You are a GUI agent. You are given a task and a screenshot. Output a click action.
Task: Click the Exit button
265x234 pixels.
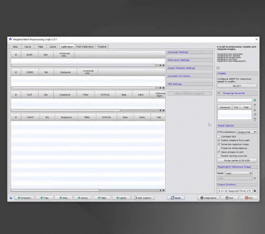point(249,198)
